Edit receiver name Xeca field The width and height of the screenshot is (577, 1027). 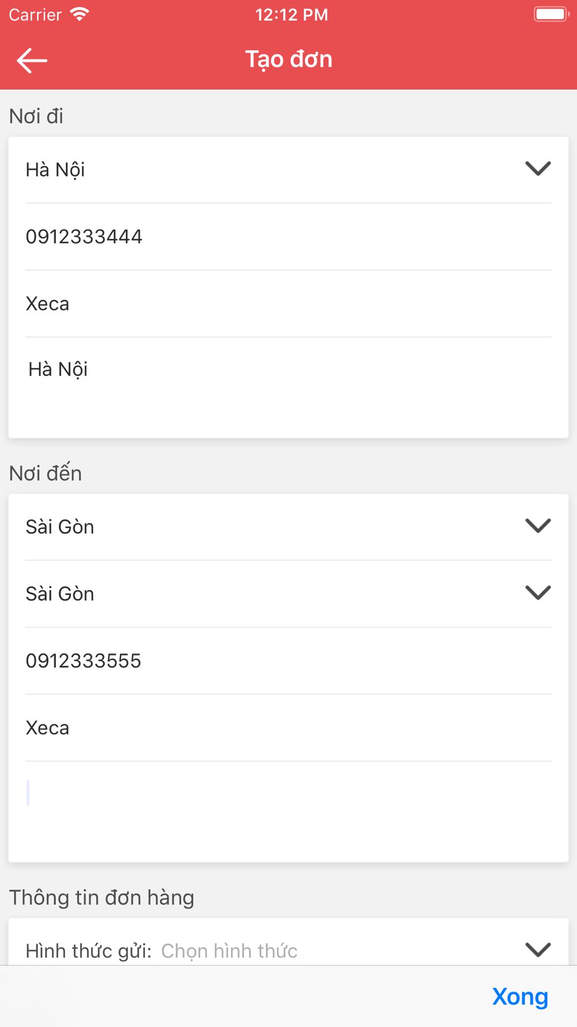point(288,728)
